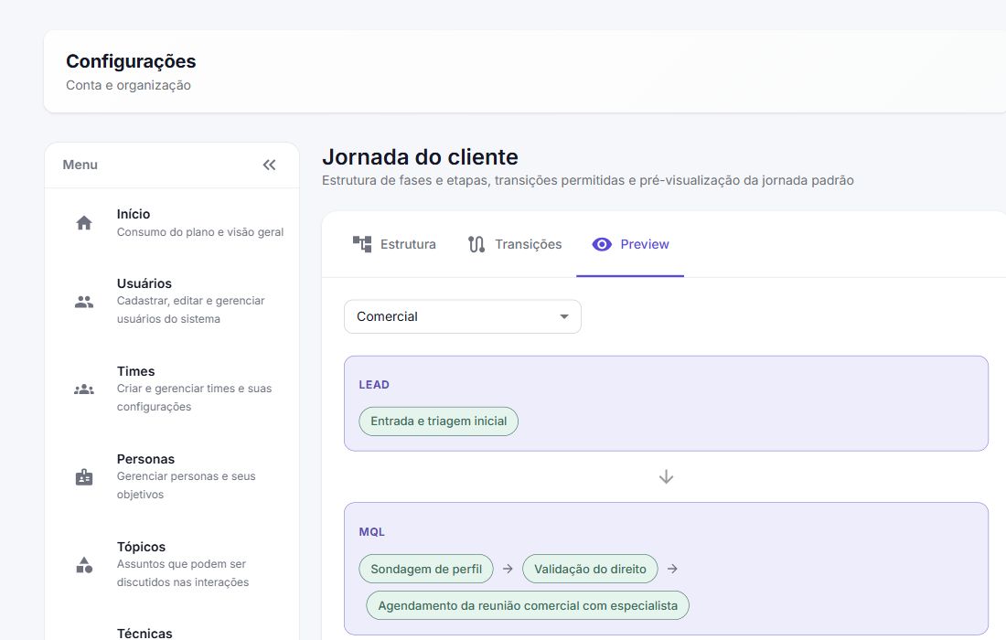The width and height of the screenshot is (1006, 640).
Task: Click the Sondagem de perfil chip
Action: 426,569
